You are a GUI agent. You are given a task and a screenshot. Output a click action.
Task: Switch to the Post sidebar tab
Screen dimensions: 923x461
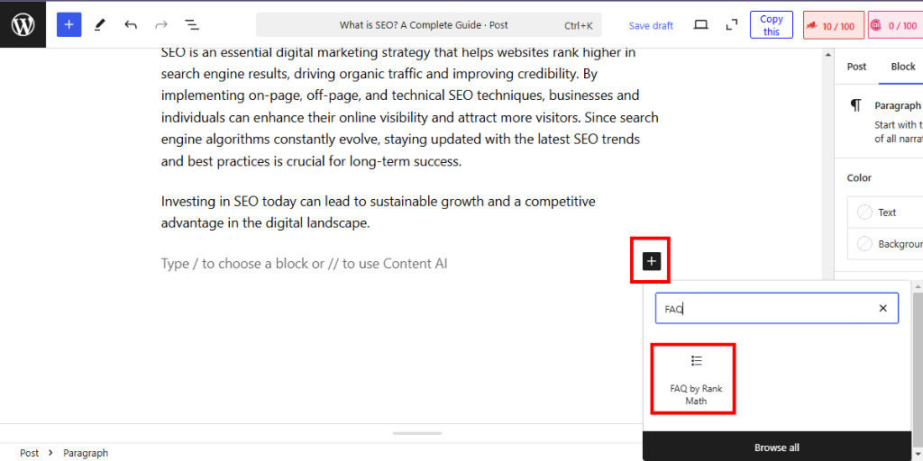click(856, 67)
